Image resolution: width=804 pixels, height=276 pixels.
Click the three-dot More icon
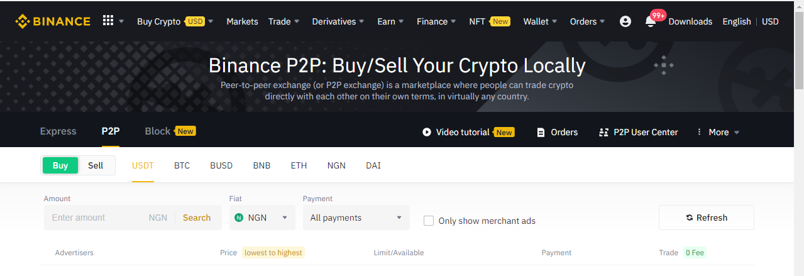[699, 132]
